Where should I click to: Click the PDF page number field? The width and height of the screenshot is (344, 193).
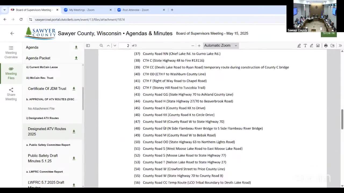(125, 46)
